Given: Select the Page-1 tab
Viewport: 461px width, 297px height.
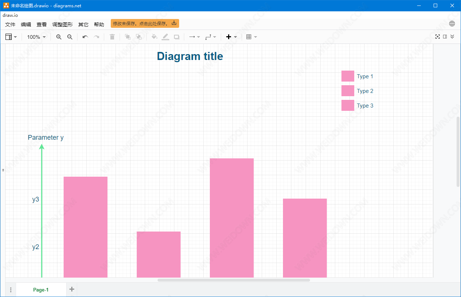Looking at the screenshot, I should (x=41, y=290).
